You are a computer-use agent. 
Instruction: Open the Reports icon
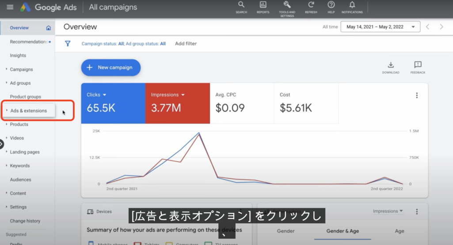point(263,5)
